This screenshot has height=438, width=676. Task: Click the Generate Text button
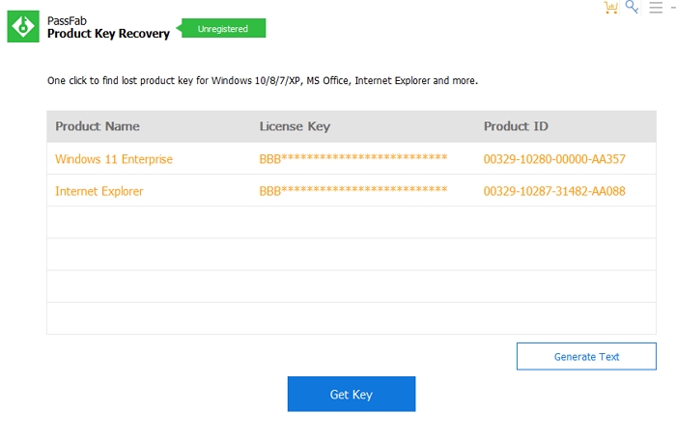[x=586, y=357]
